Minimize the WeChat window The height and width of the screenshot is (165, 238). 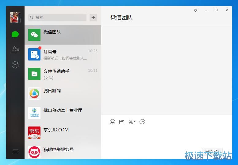coord(206,10)
